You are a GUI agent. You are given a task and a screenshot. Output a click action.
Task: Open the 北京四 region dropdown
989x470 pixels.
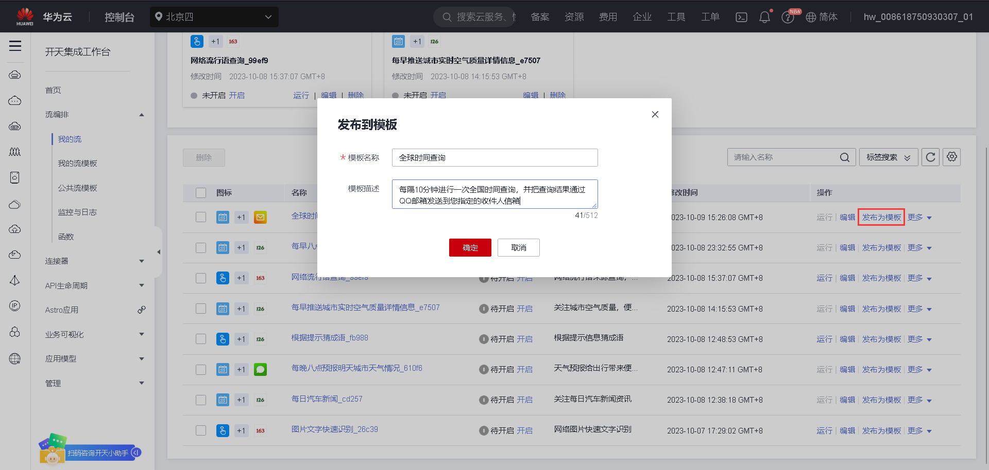coord(214,16)
